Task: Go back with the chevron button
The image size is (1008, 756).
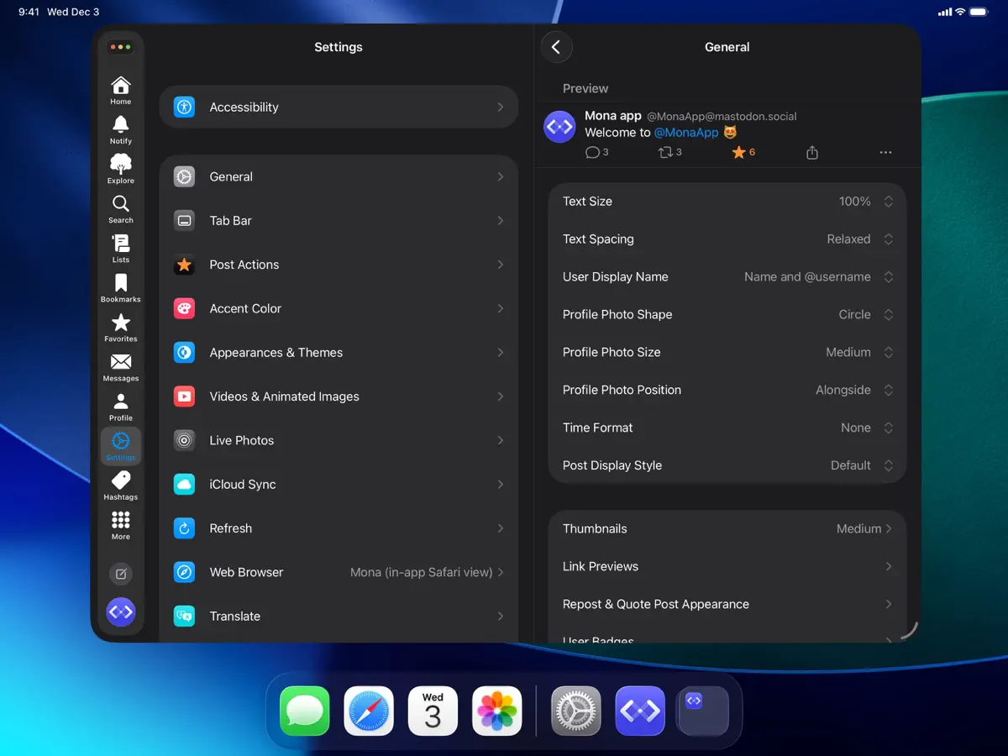Action: (556, 47)
